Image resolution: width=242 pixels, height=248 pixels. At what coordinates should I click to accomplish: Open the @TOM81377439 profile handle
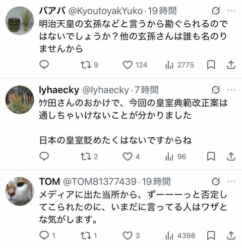coord(100,181)
